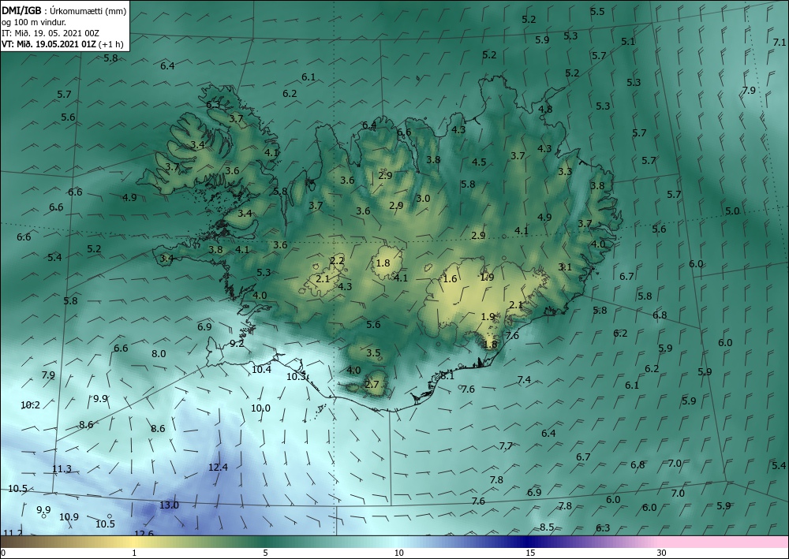Select the 2.7 value on the southern glacier

(372, 385)
